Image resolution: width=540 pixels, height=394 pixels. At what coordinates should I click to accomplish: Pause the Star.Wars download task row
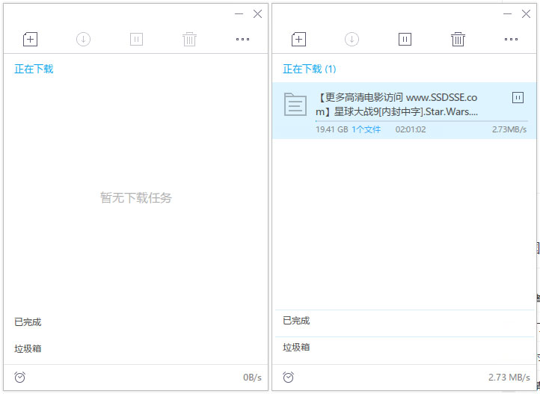click(x=518, y=98)
